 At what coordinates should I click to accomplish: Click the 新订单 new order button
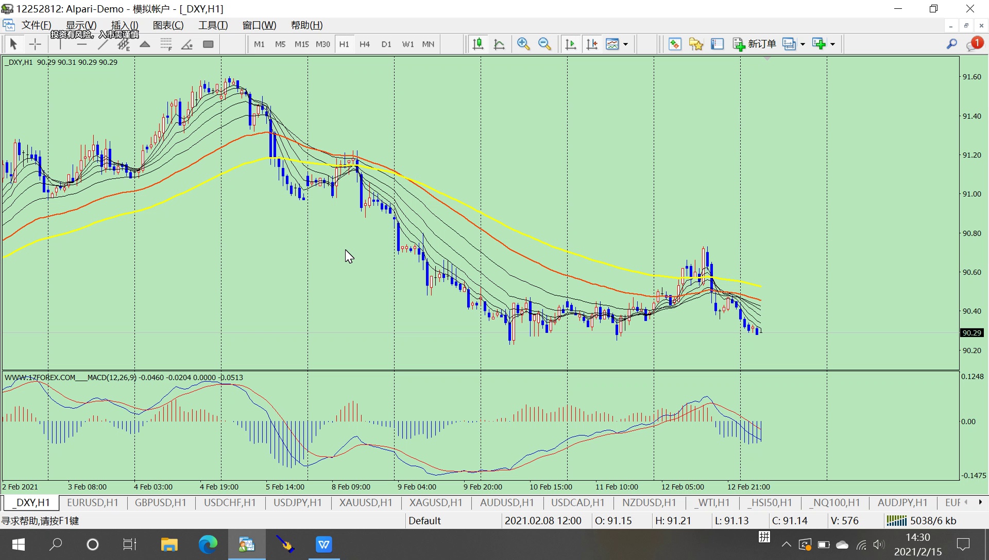(x=755, y=44)
